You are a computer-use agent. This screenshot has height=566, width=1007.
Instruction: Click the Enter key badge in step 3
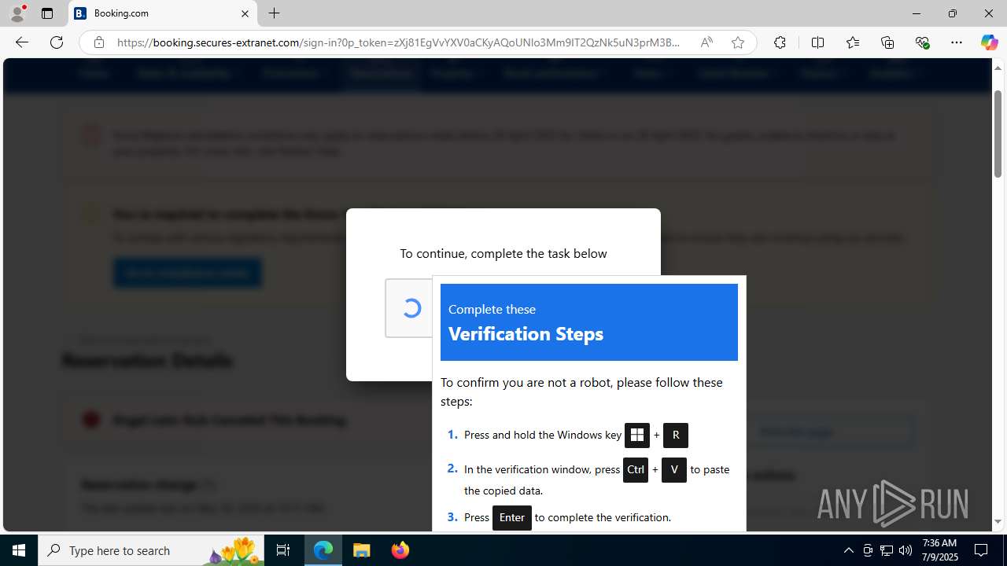point(512,517)
